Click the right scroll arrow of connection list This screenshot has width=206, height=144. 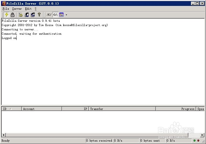[x=202, y=135]
